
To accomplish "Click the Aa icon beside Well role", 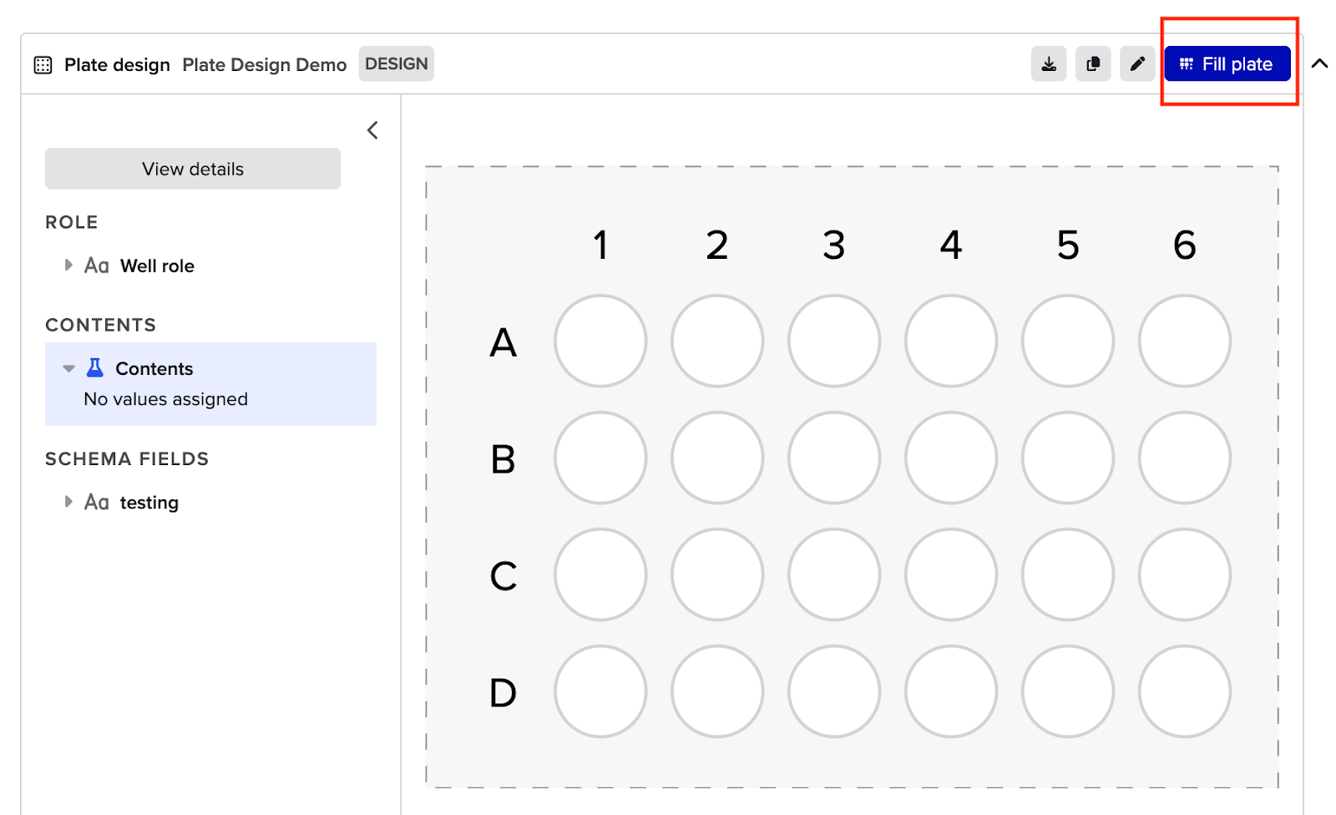I will [x=97, y=266].
